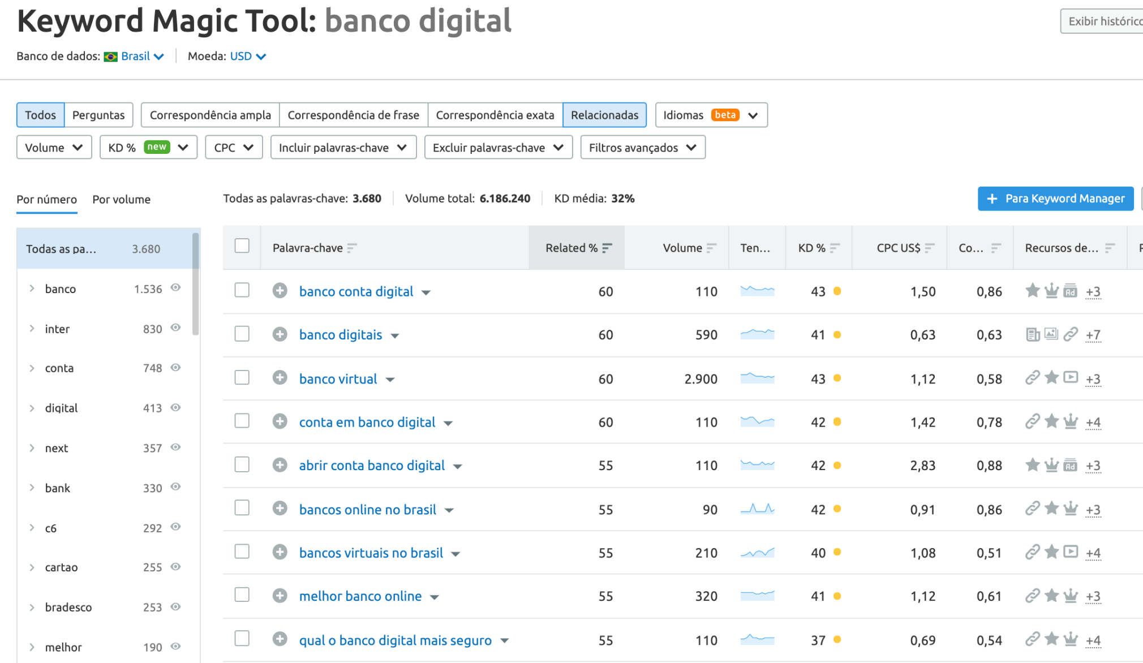The image size is (1143, 663).
Task: Open trend chart for 'banco virtual'
Action: click(x=757, y=378)
